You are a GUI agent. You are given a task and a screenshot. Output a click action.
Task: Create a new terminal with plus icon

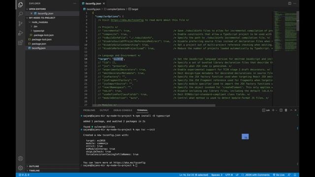coord(273,110)
